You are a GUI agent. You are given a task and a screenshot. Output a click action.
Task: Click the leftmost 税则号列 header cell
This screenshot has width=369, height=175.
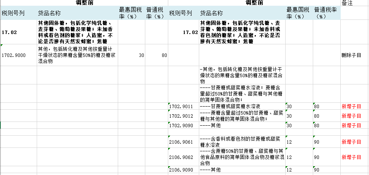18,13
